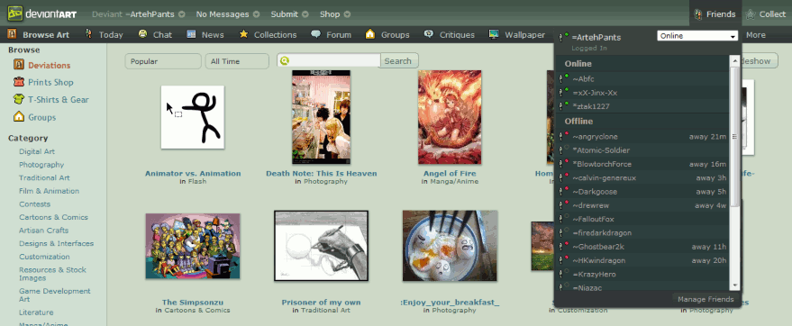This screenshot has height=326, width=792.
Task: Open the Online status dropdown
Action: (x=697, y=36)
